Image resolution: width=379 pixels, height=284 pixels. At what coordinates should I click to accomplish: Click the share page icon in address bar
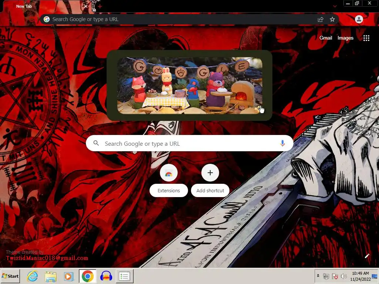[x=321, y=20]
